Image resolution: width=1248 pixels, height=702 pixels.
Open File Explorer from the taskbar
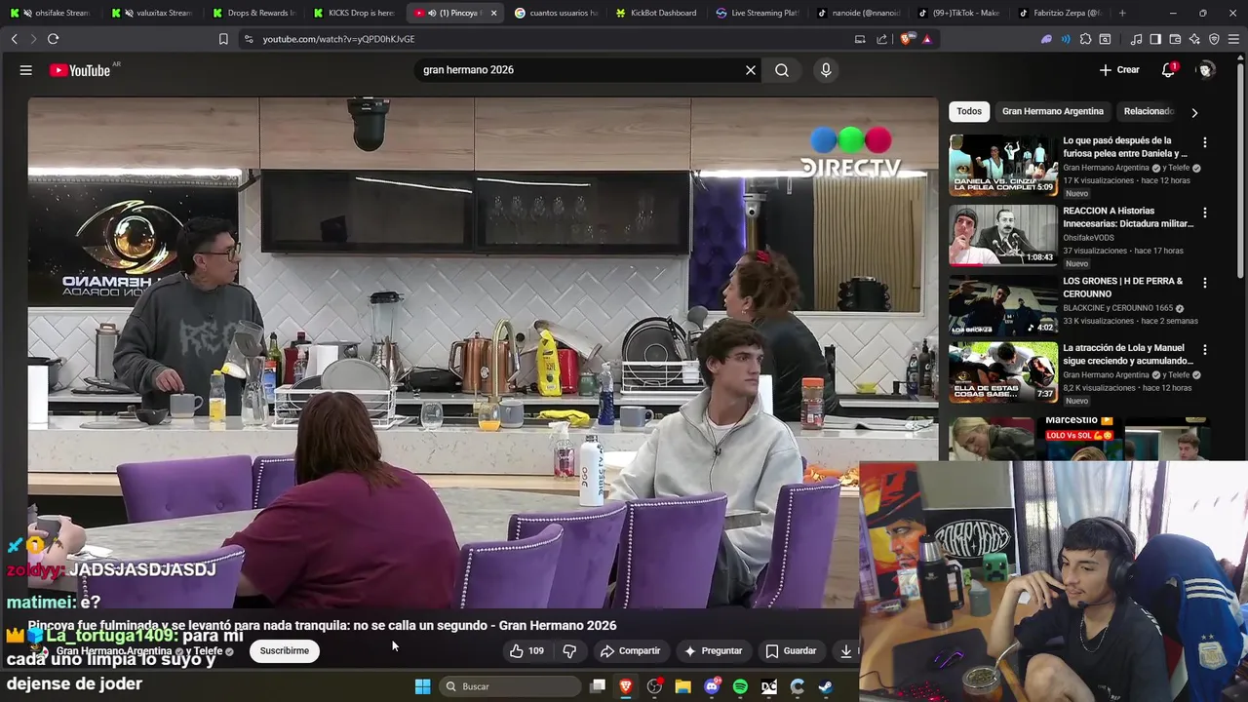tap(682, 686)
